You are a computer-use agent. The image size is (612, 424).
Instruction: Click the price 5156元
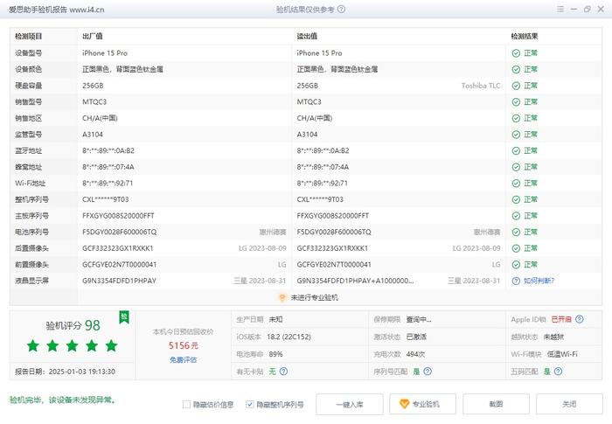(184, 345)
